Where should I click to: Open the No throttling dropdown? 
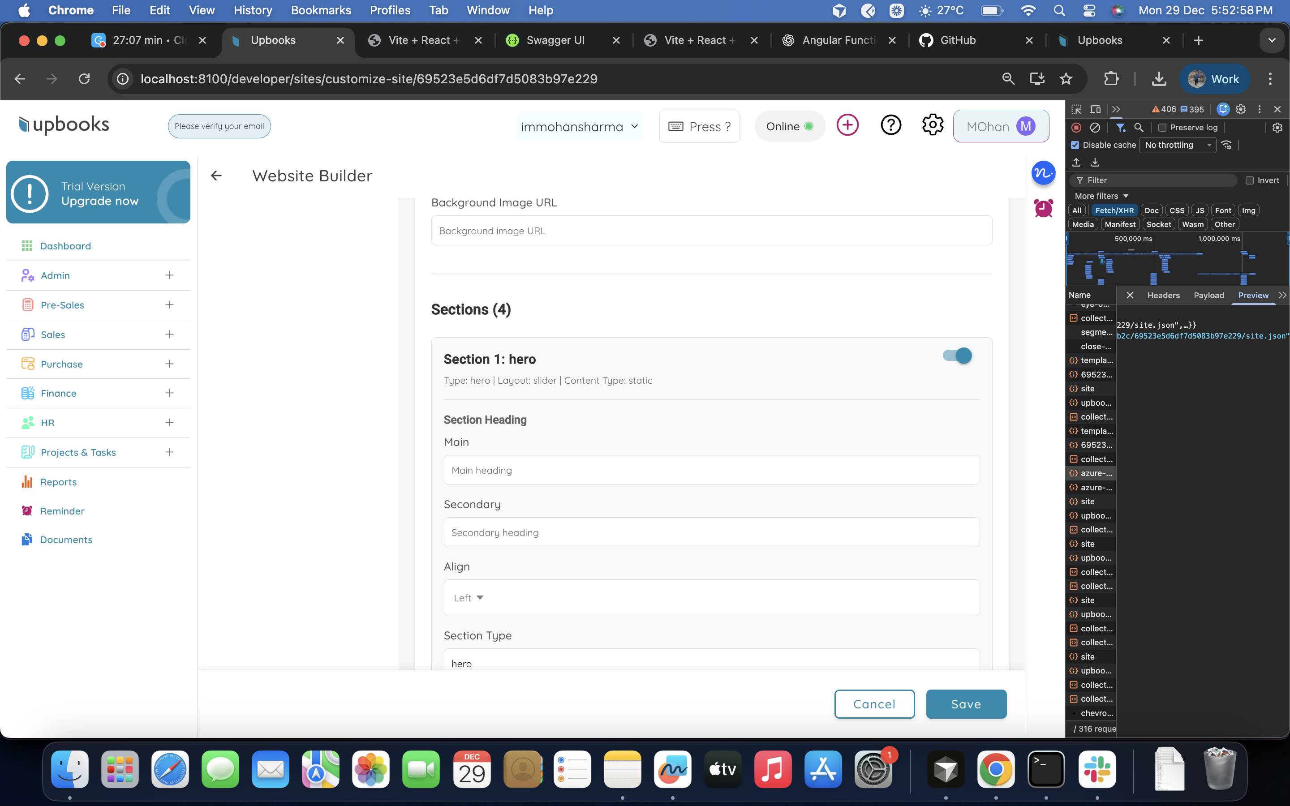(x=1177, y=145)
